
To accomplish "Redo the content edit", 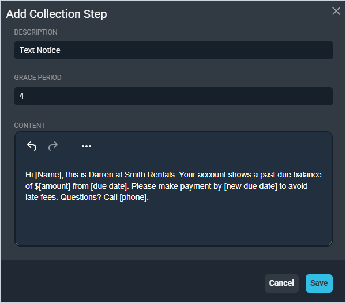I will (53, 146).
